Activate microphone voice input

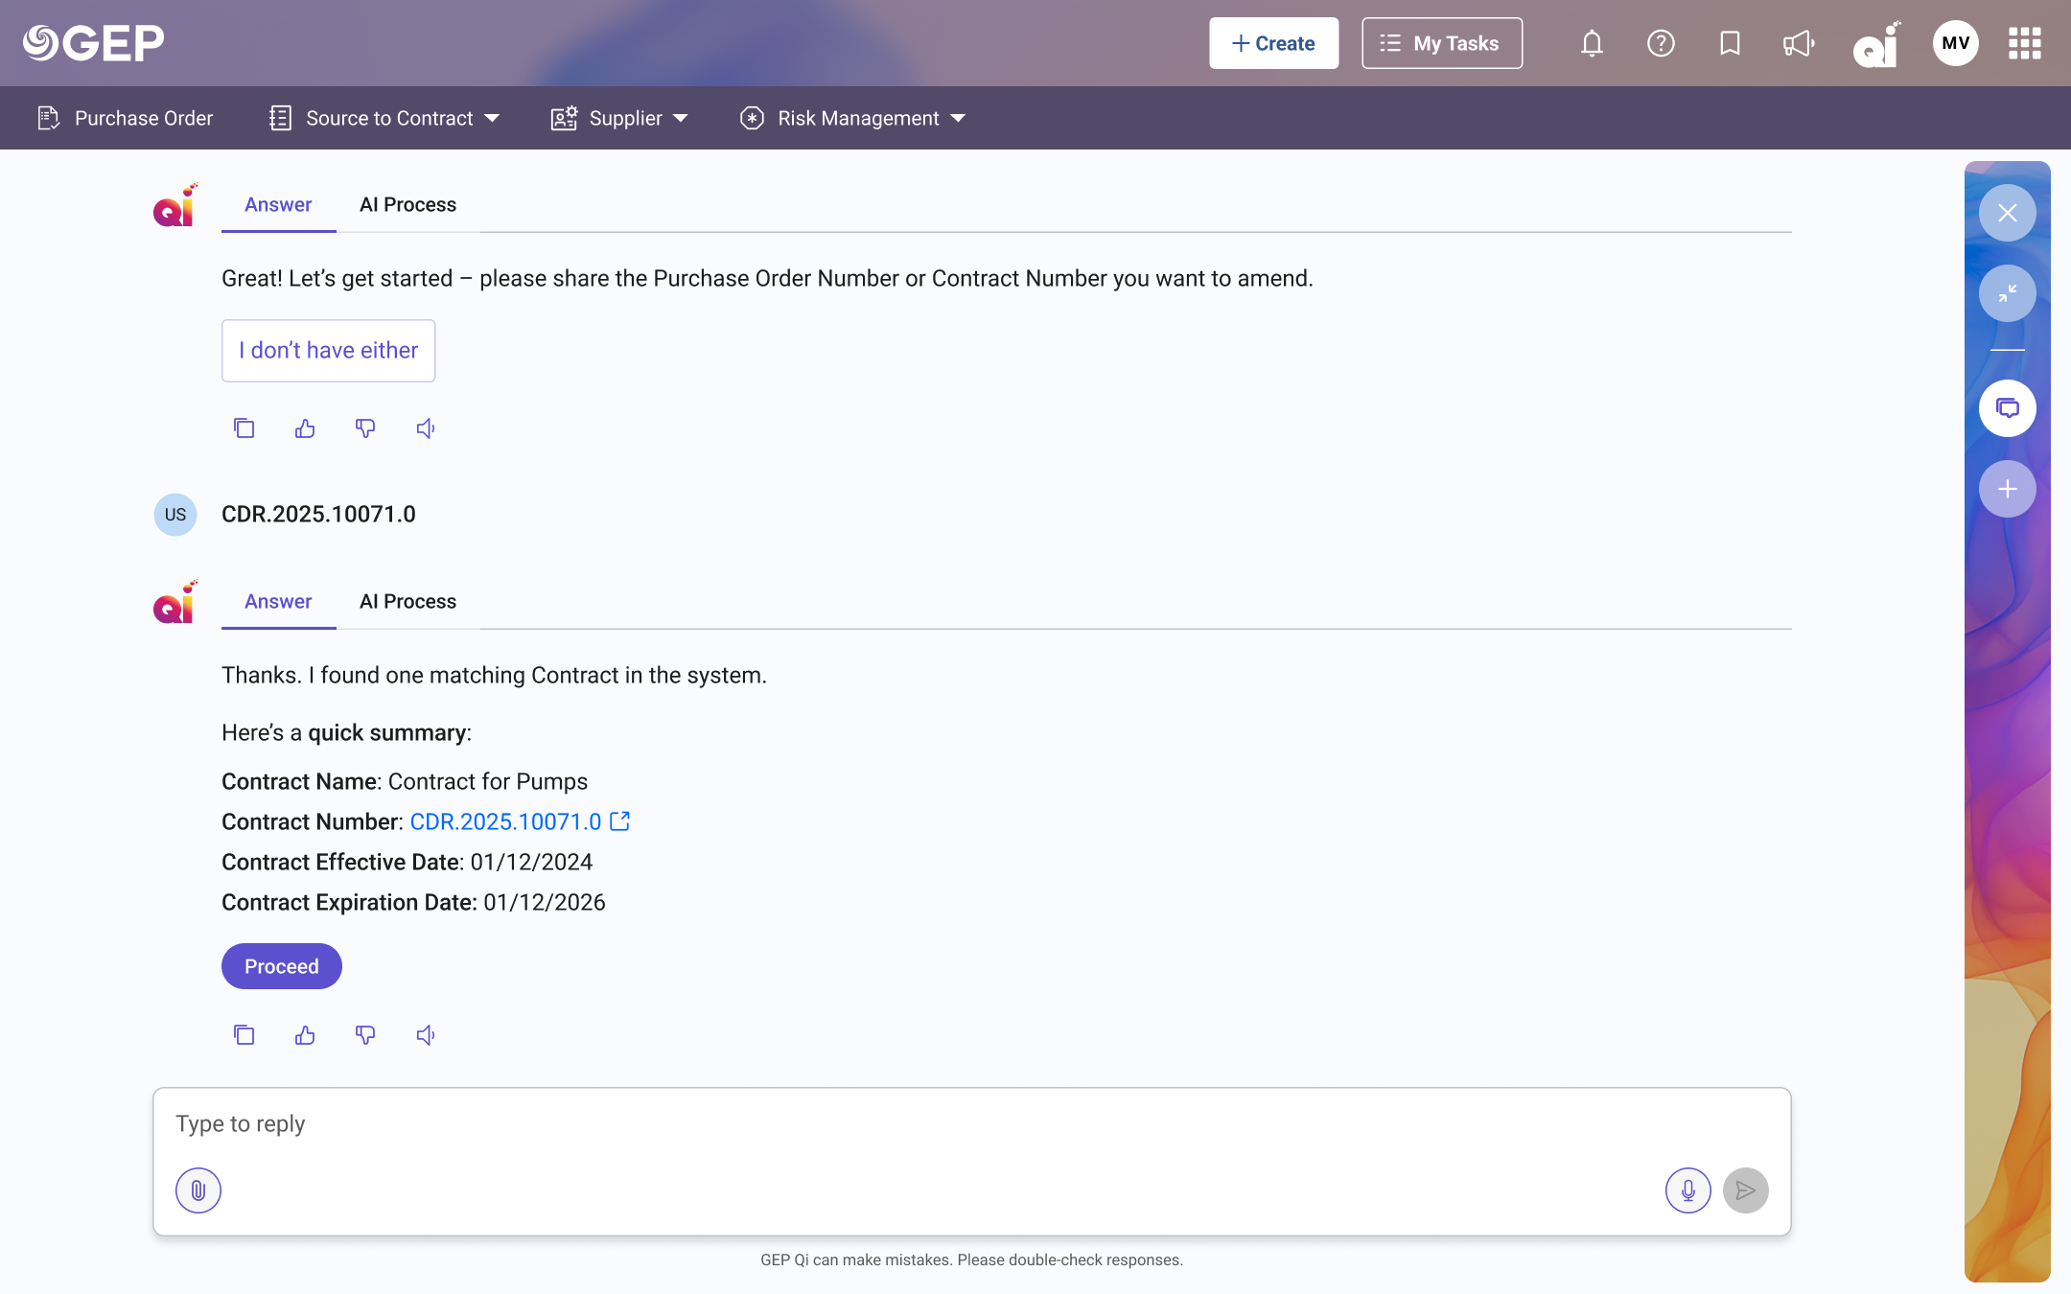[x=1688, y=1190]
